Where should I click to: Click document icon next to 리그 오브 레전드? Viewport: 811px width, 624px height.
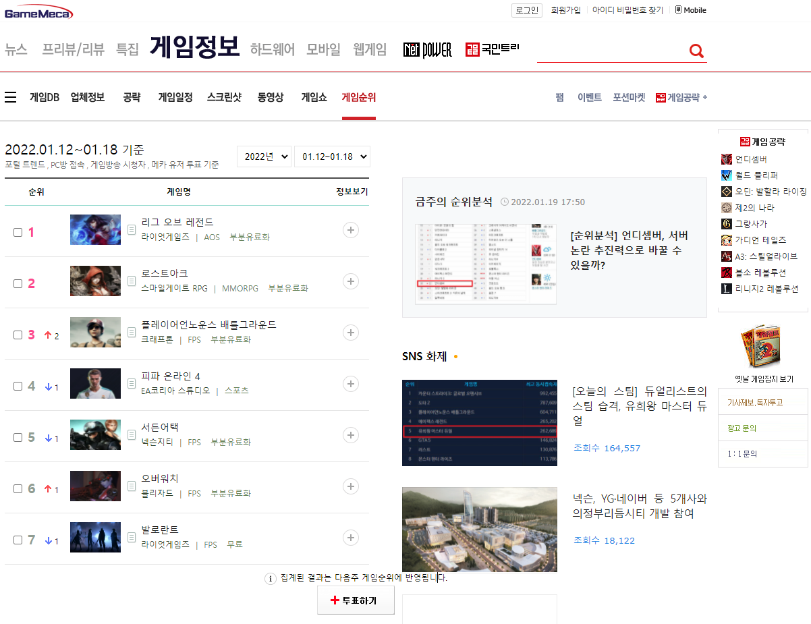(x=132, y=230)
